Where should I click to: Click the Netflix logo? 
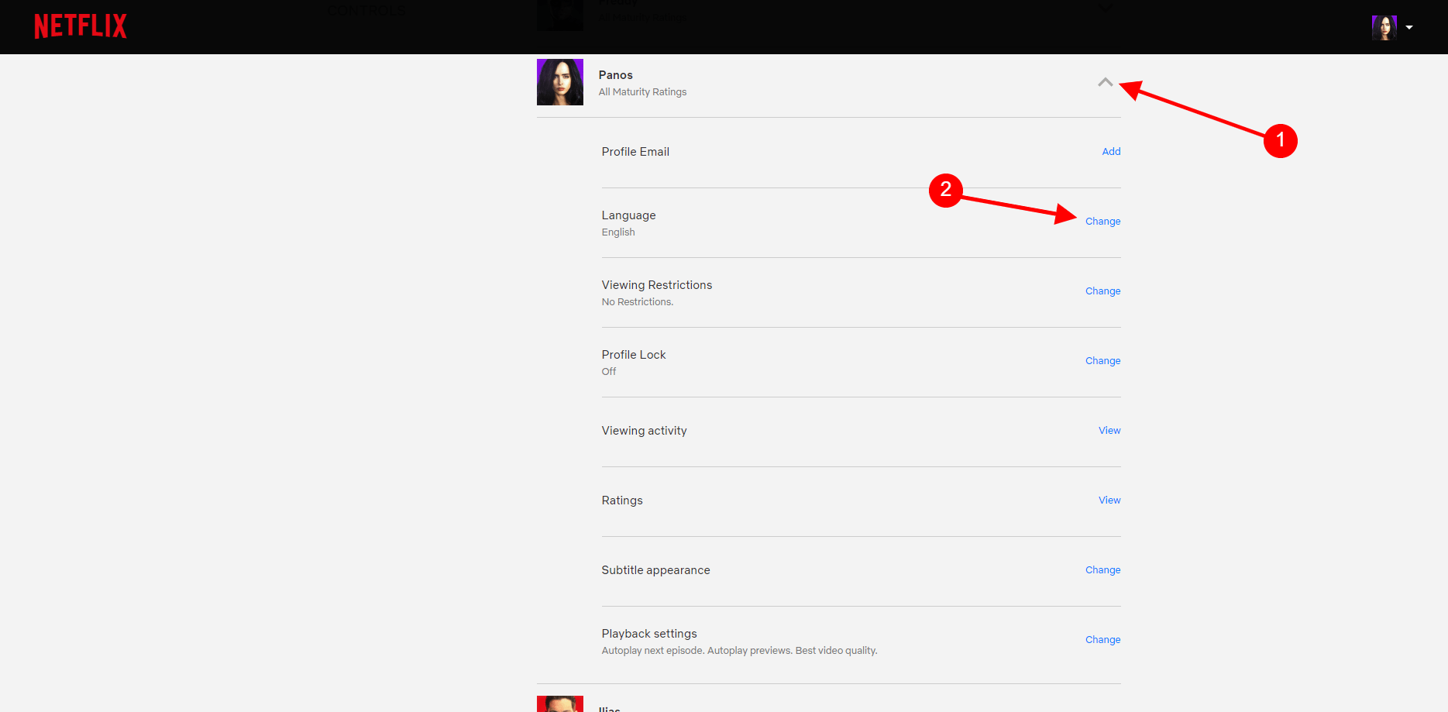point(81,26)
